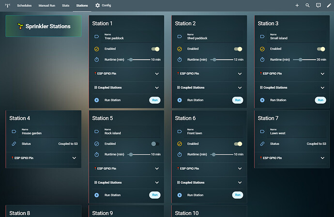Viewport: 334px width, 217px height.
Task: Switch to the Manual Run tab
Action: (x=47, y=5)
